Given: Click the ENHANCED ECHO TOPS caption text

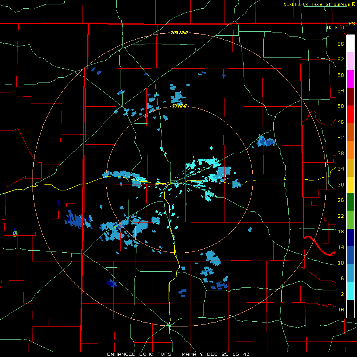Looking at the screenshot, I should (x=140, y=354).
